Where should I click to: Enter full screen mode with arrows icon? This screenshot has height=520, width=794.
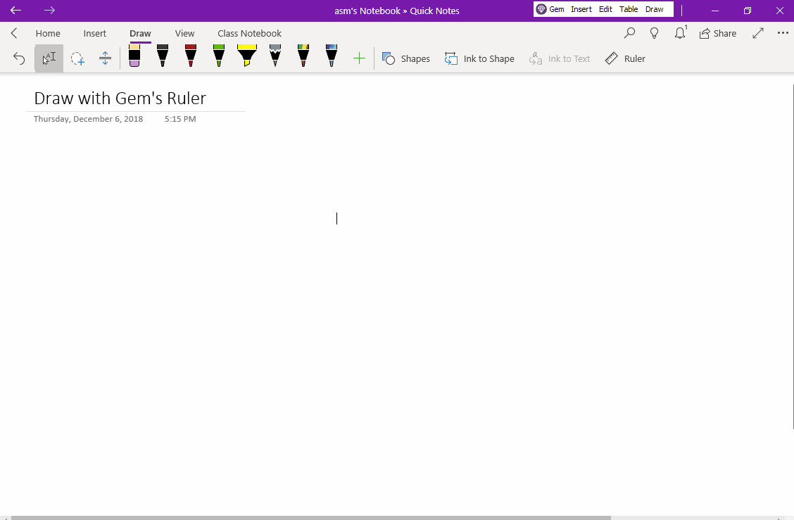[758, 33]
